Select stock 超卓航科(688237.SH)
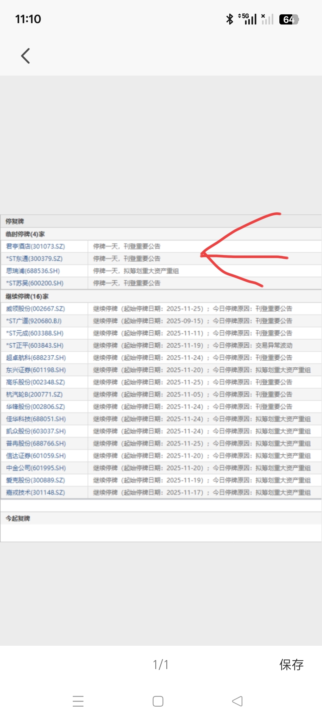322x721 pixels. point(36,358)
